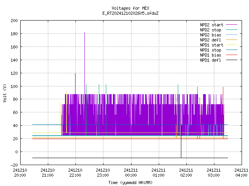Click the x-axis tick '241210 23:00'
Screen dimensions: 249x186
103,173
